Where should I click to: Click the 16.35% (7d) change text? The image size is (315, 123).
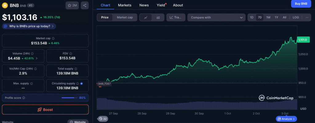tap(51, 17)
